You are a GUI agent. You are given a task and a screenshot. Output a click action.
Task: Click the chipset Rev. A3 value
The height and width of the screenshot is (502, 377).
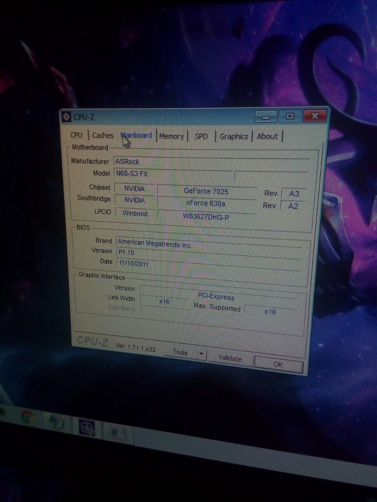pyautogui.click(x=294, y=193)
